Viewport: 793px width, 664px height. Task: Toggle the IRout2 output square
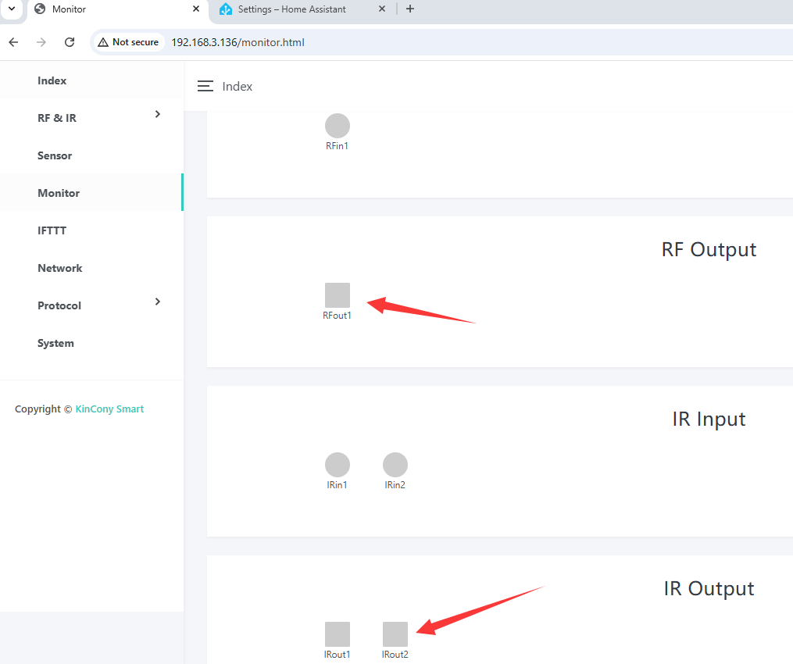[x=395, y=634]
